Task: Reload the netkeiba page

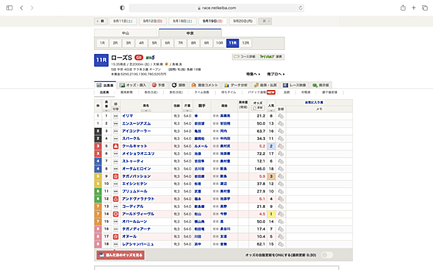Action: pyautogui.click(x=301, y=8)
